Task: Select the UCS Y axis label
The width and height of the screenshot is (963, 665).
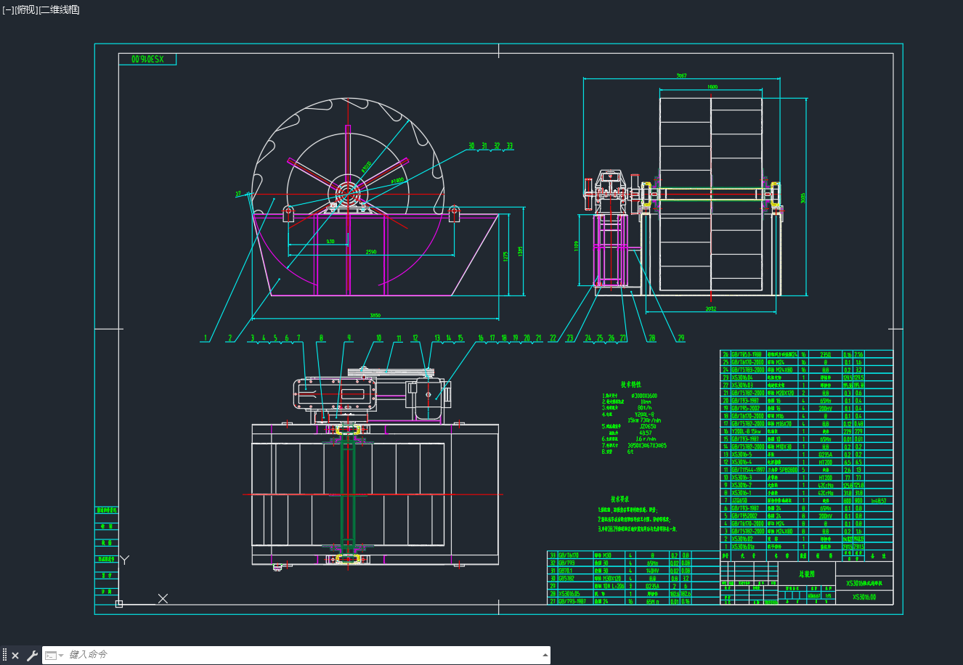Action: click(x=125, y=560)
